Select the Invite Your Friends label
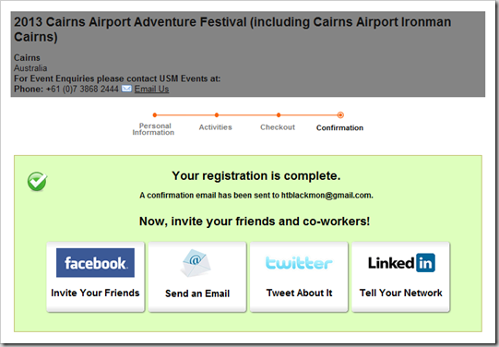The height and width of the screenshot is (347, 499). 95,293
